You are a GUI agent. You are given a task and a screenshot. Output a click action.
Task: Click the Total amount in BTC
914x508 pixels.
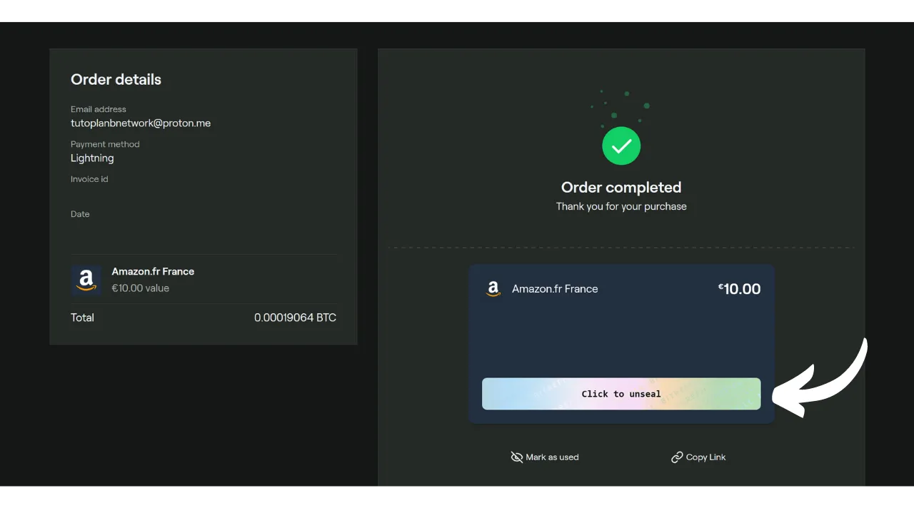[x=295, y=317]
